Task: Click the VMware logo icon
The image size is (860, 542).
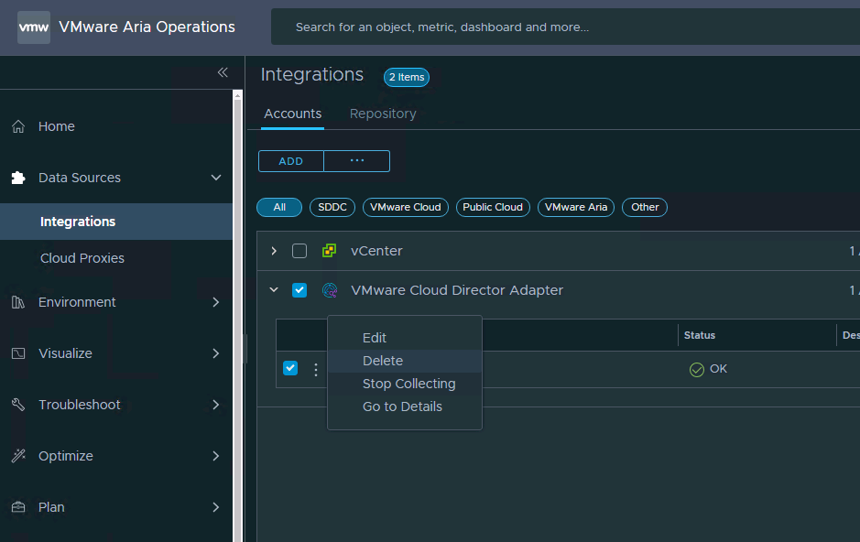Action: point(34,27)
